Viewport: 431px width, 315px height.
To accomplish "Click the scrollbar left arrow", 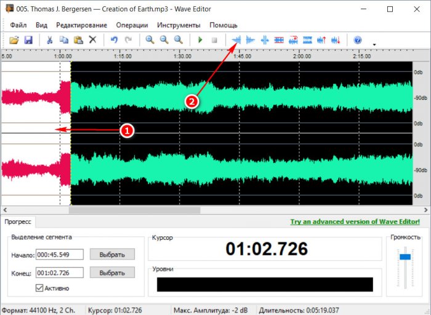I will point(5,210).
